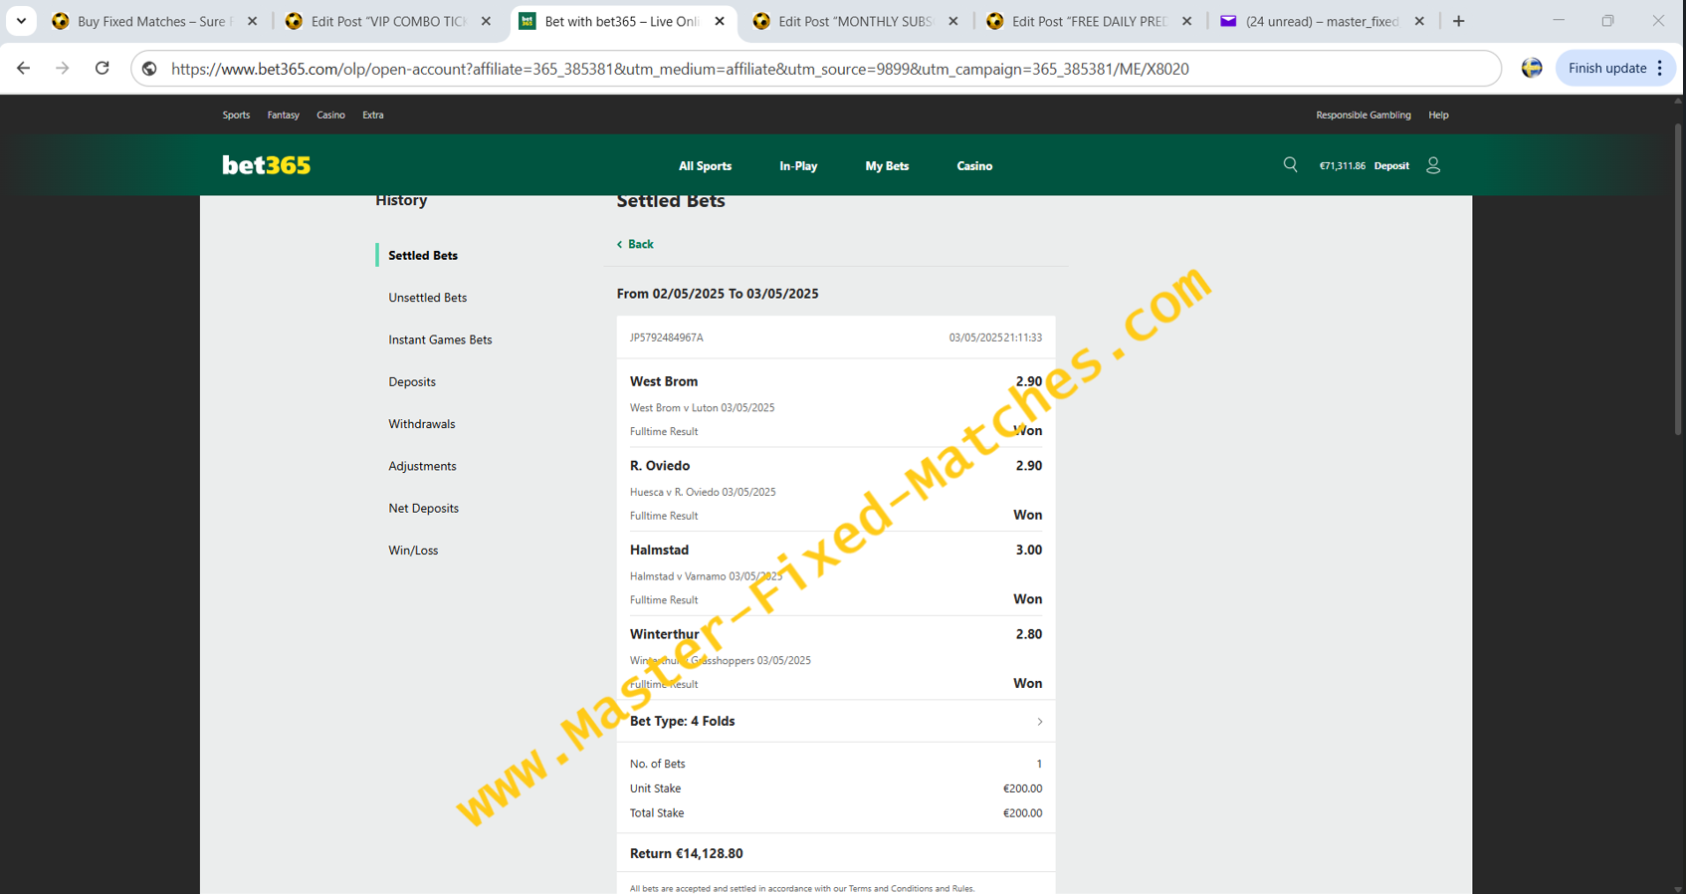Close the MONTHLY SUBS tab

tap(952, 21)
